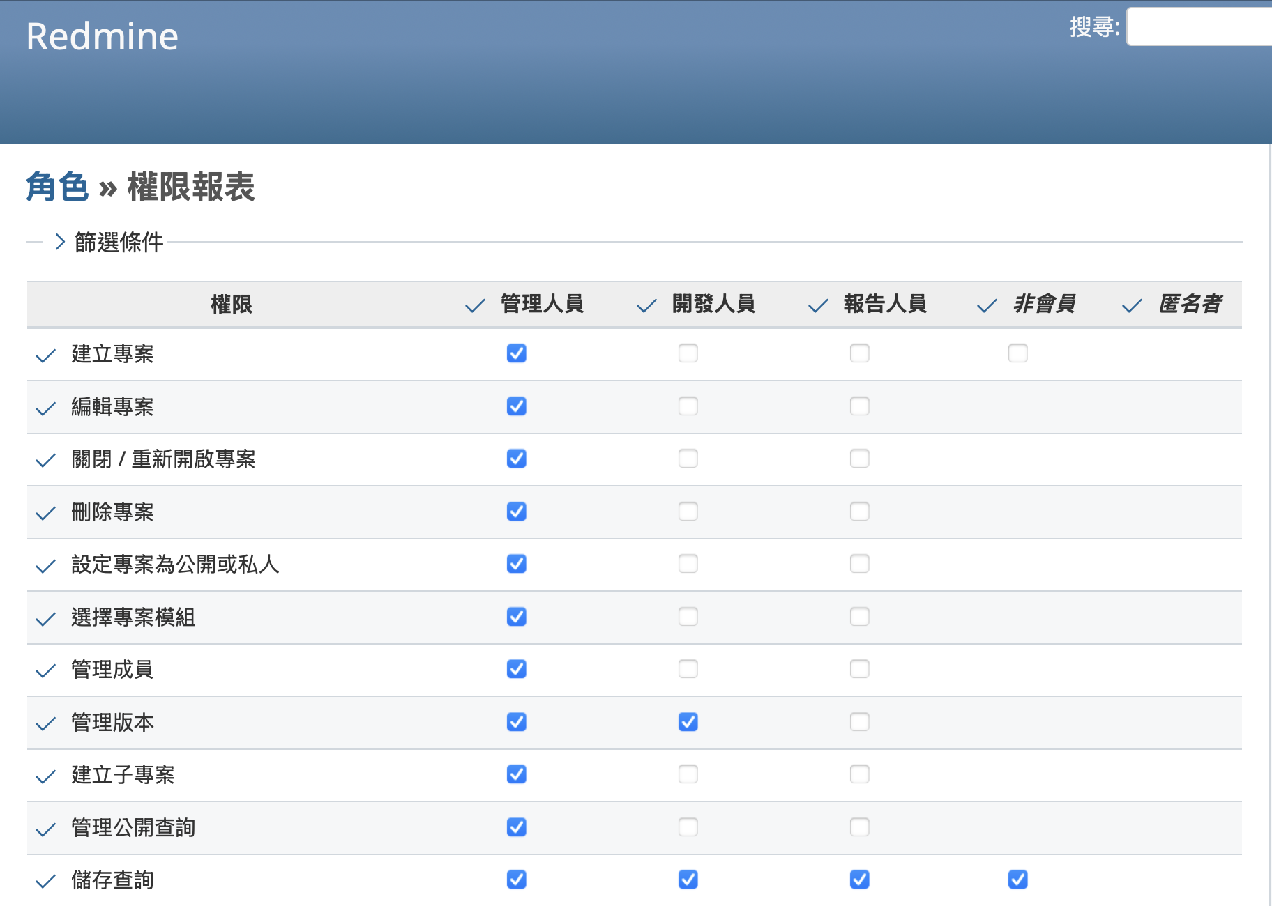Enable 關閉 / 重新開啟專案 for 開發人員
Image resolution: width=1272 pixels, height=906 pixels.
(x=688, y=459)
